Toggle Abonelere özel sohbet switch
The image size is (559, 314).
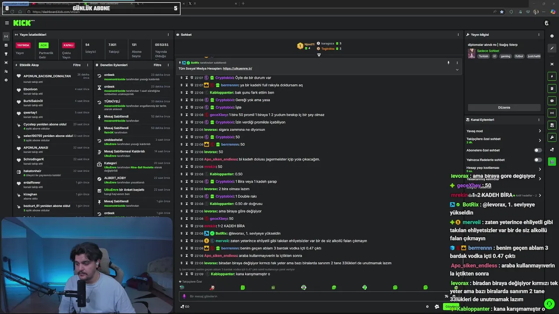coord(538,150)
